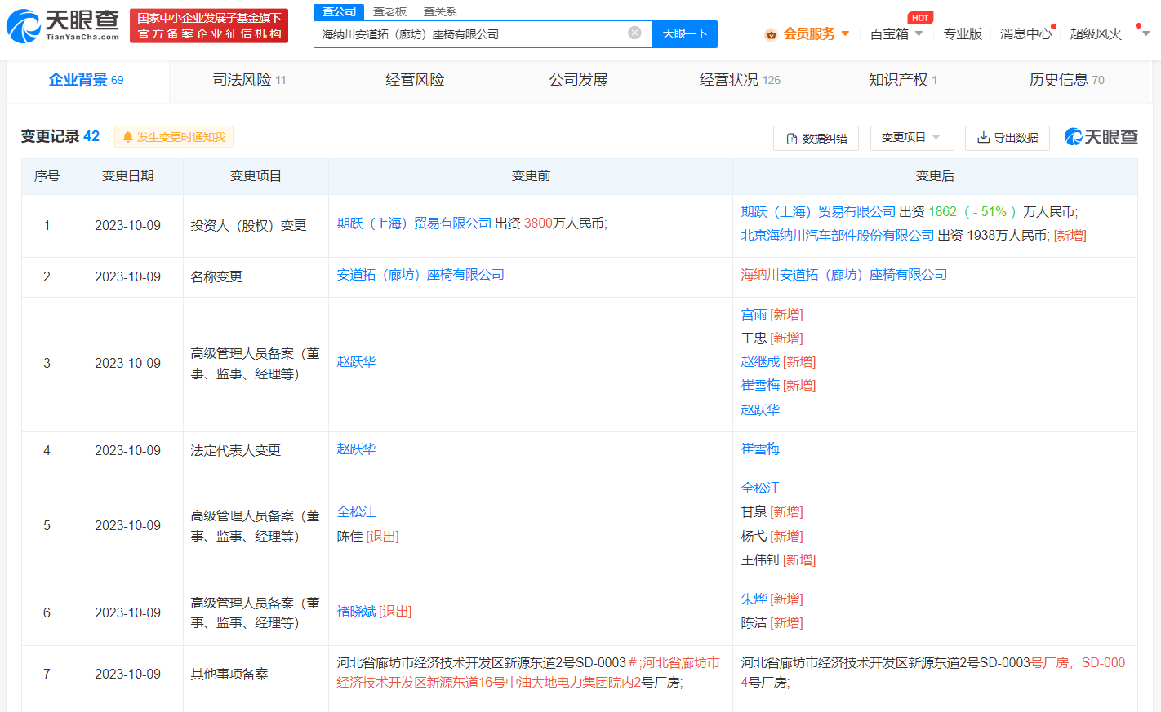Expand the 超级风火 user account menu
Viewport: 1161px width, 712px height.
[x=1109, y=33]
